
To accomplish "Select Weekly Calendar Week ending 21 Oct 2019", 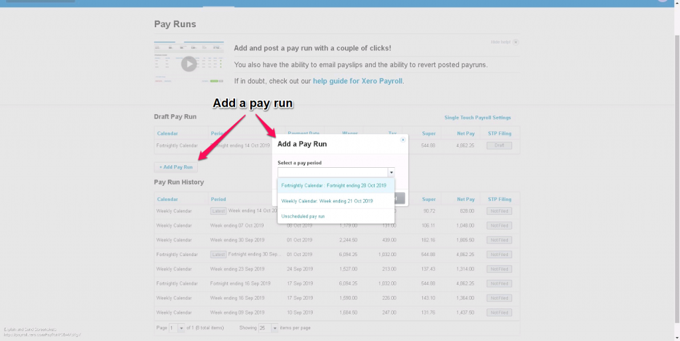I will 336,201.
